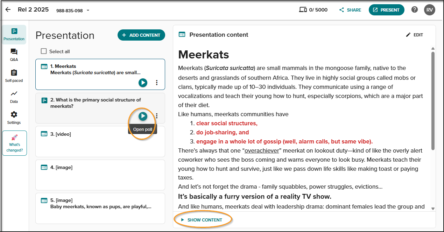Screen dimensions: 444x232
Task: Tick the Select all checkbox
Action: pyautogui.click(x=44, y=51)
